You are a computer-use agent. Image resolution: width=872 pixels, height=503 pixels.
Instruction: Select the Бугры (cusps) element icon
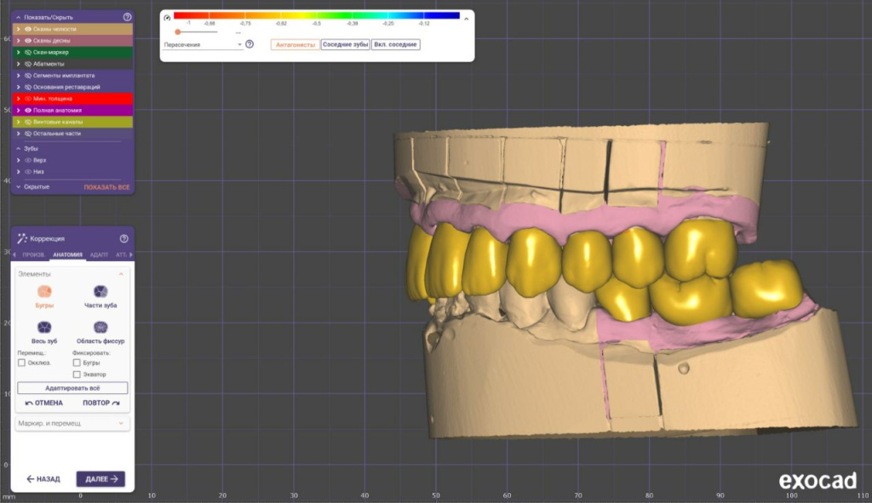pos(44,291)
